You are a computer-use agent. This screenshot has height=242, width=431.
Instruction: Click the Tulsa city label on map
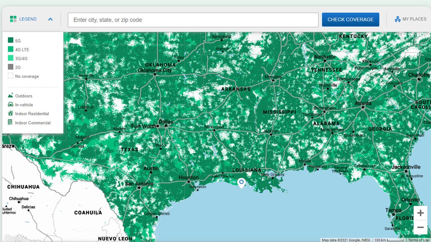click(x=179, y=57)
